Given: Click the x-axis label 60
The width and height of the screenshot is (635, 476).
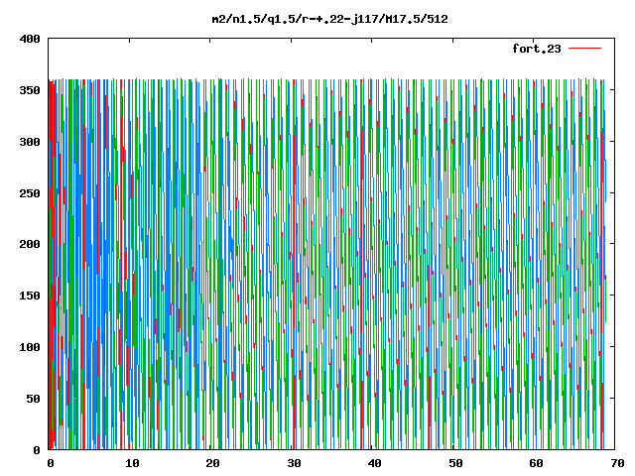Looking at the screenshot, I should 536,463.
